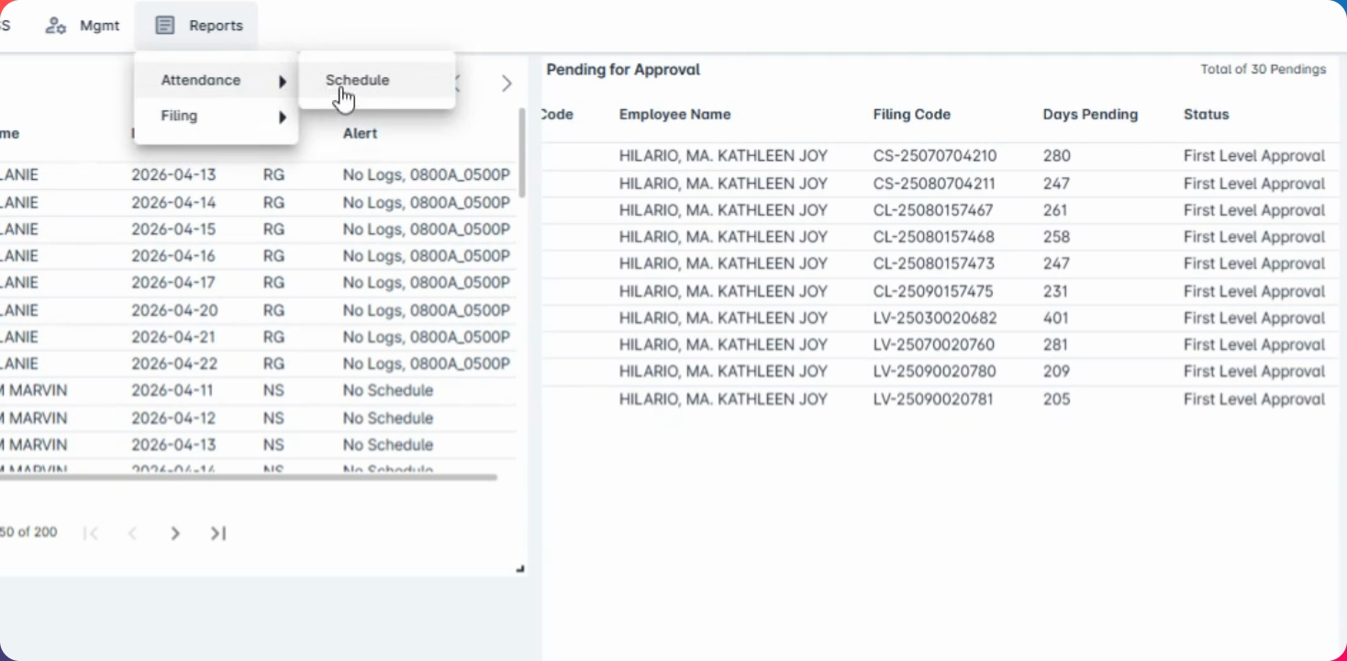Sort by the Status column header
Image resolution: width=1347 pixels, height=661 pixels.
1207,115
